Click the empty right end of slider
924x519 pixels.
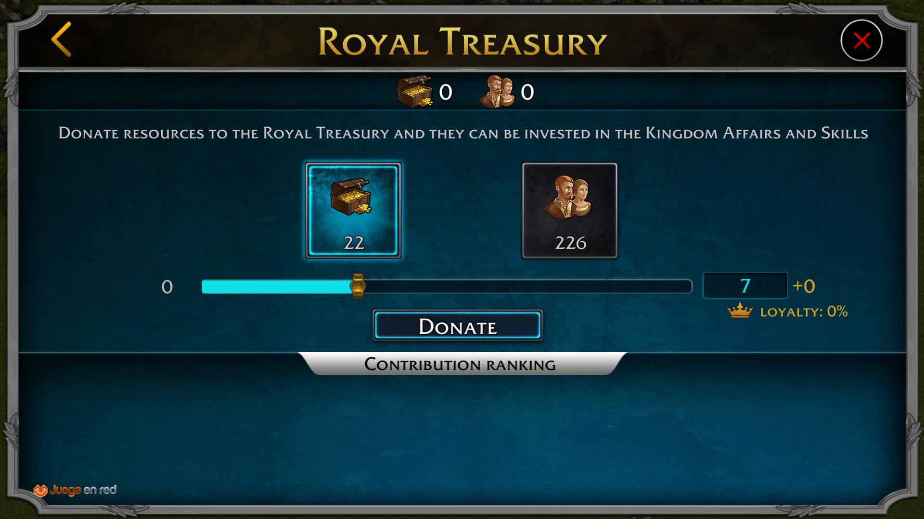pyautogui.click(x=528, y=286)
